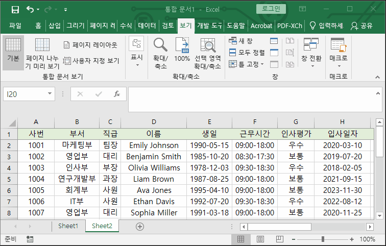
Task: Click cell containing Emily Johnson
Action: [154, 145]
